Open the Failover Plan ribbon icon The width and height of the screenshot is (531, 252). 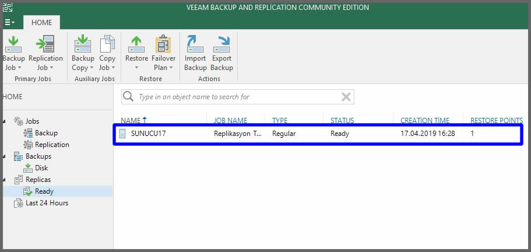point(163,45)
